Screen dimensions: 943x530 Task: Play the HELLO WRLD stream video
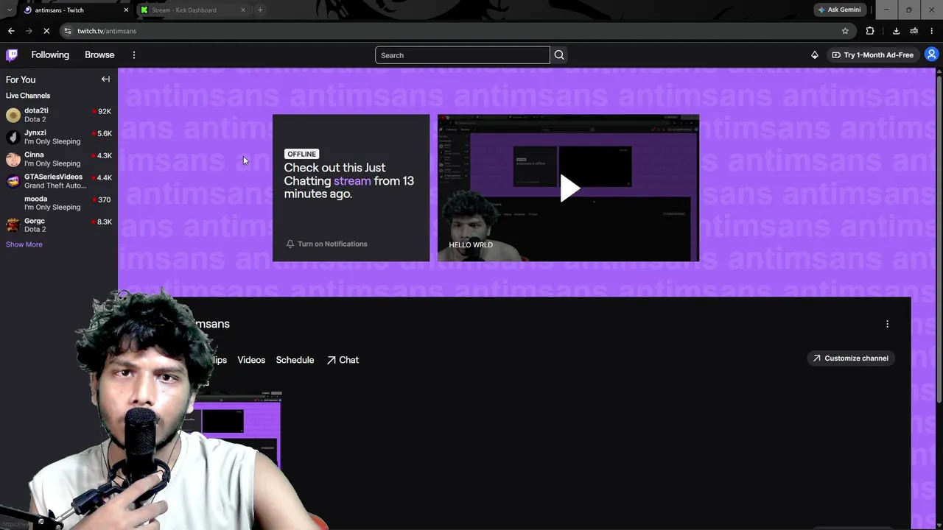569,188
